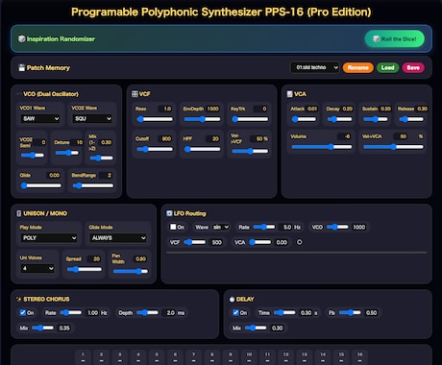Screen dimensions: 442x365
Task: Click the icon beside UNISON / MONO heading
Action: [19, 213]
